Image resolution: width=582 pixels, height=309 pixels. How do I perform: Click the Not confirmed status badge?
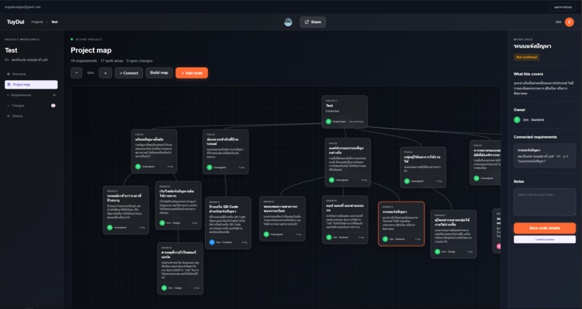click(x=526, y=58)
